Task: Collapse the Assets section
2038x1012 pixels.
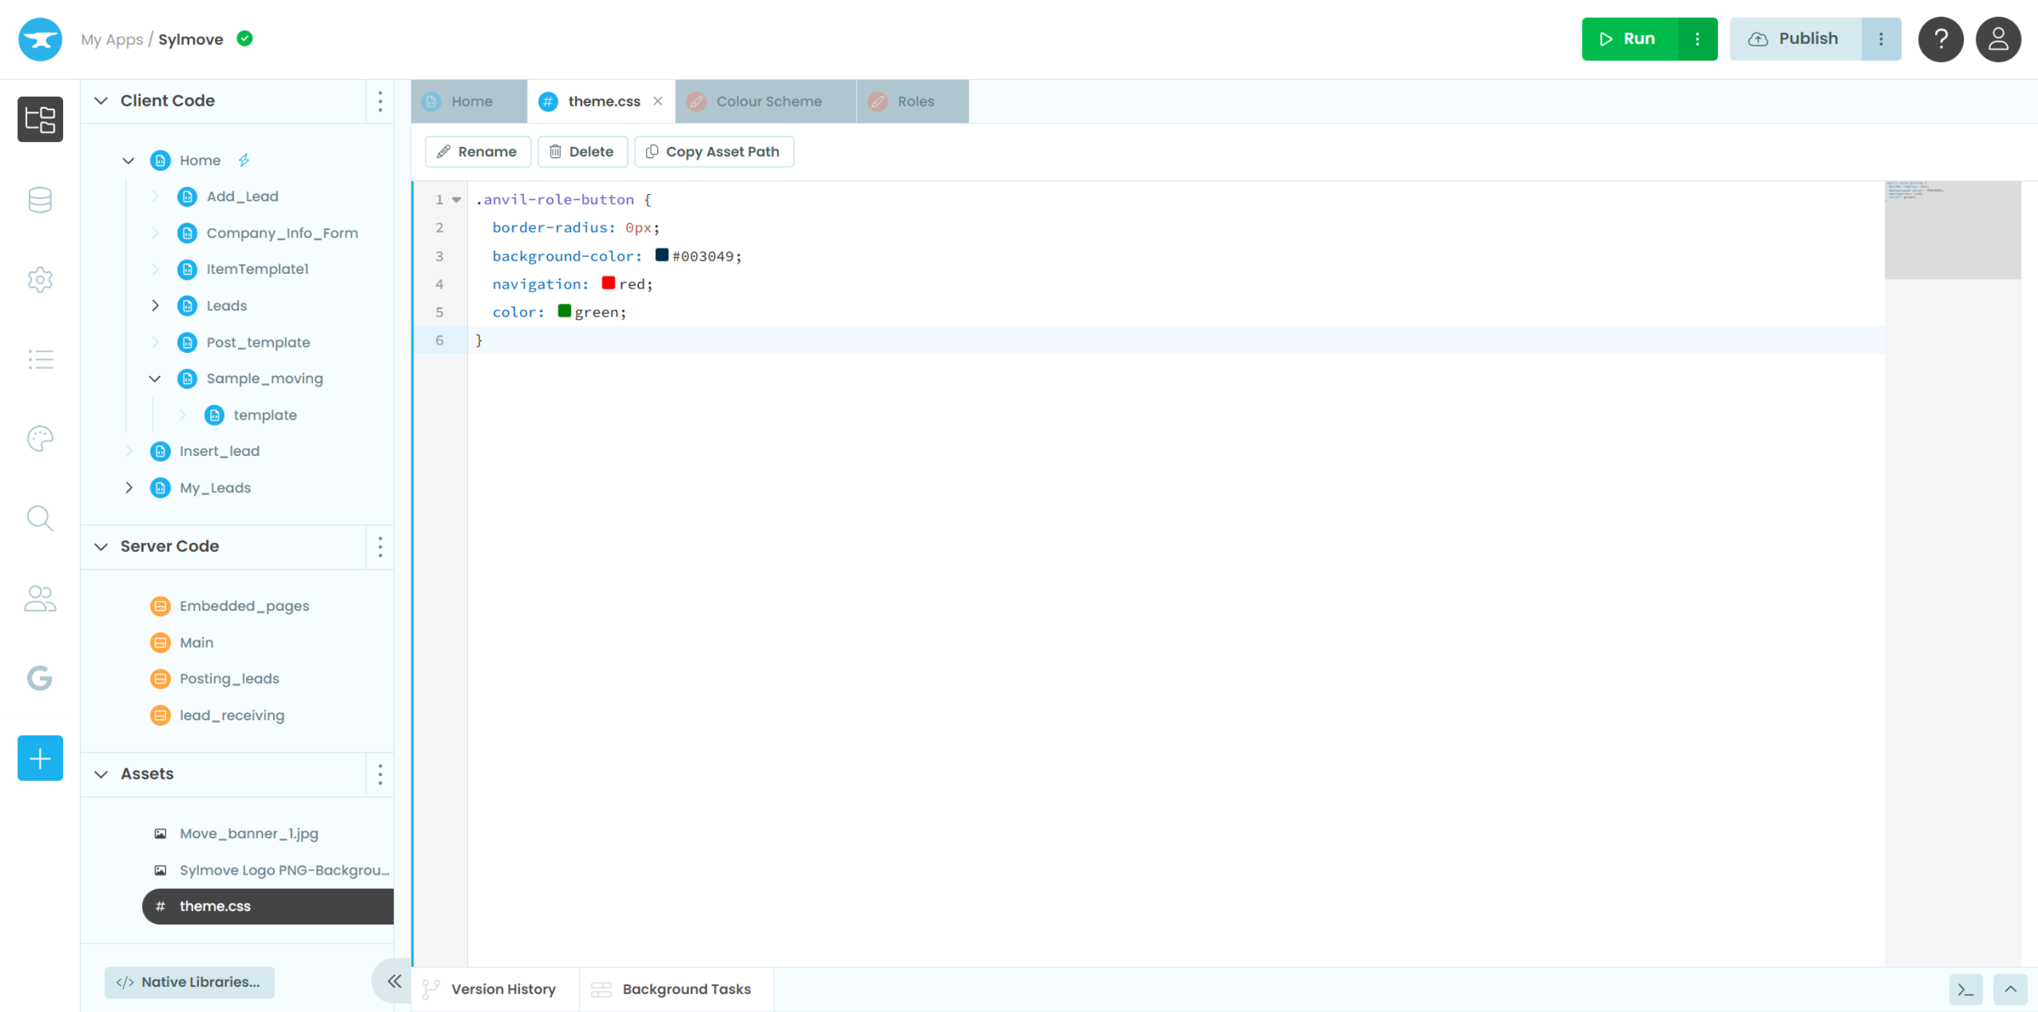Action: pyautogui.click(x=102, y=774)
